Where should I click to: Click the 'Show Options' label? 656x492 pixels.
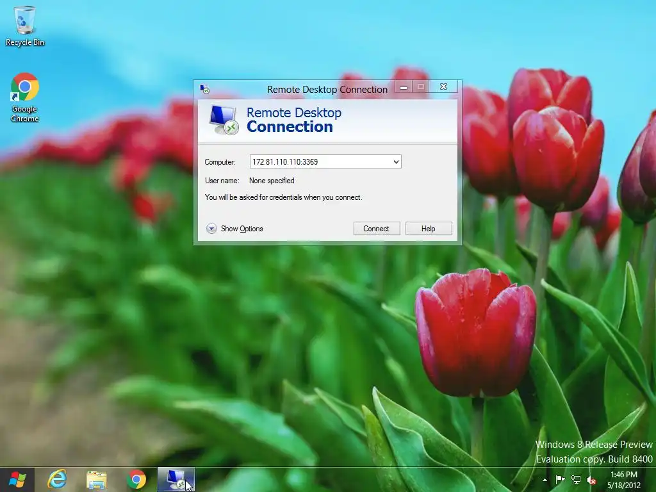(242, 229)
